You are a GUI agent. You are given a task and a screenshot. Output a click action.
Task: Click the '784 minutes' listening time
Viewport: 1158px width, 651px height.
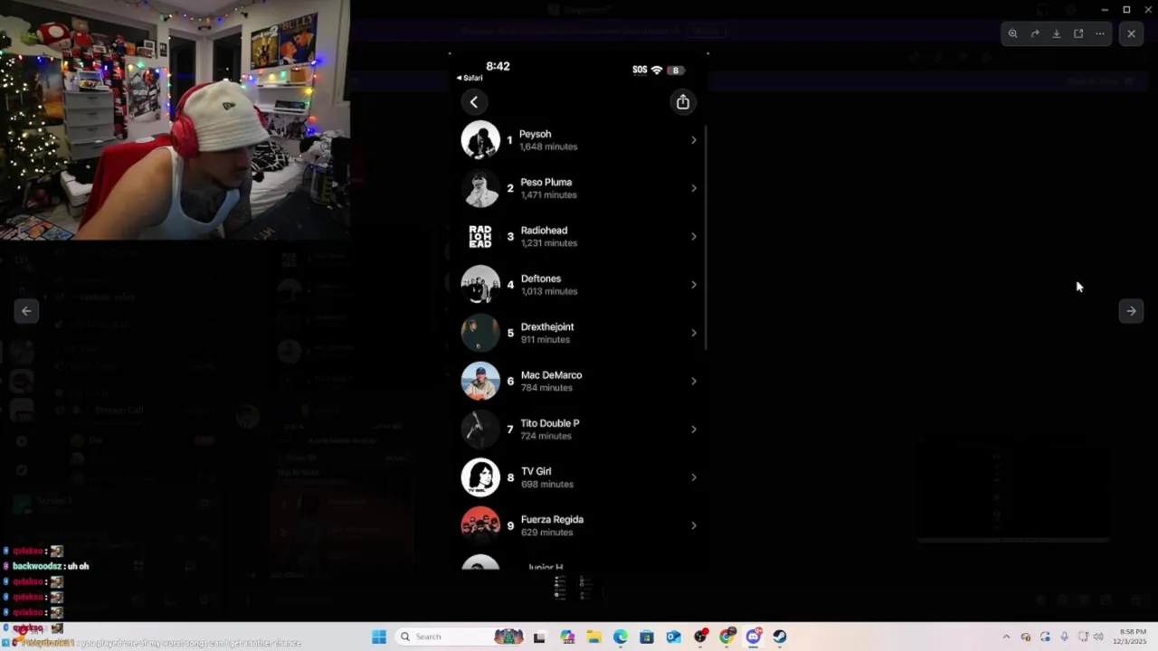(x=546, y=388)
